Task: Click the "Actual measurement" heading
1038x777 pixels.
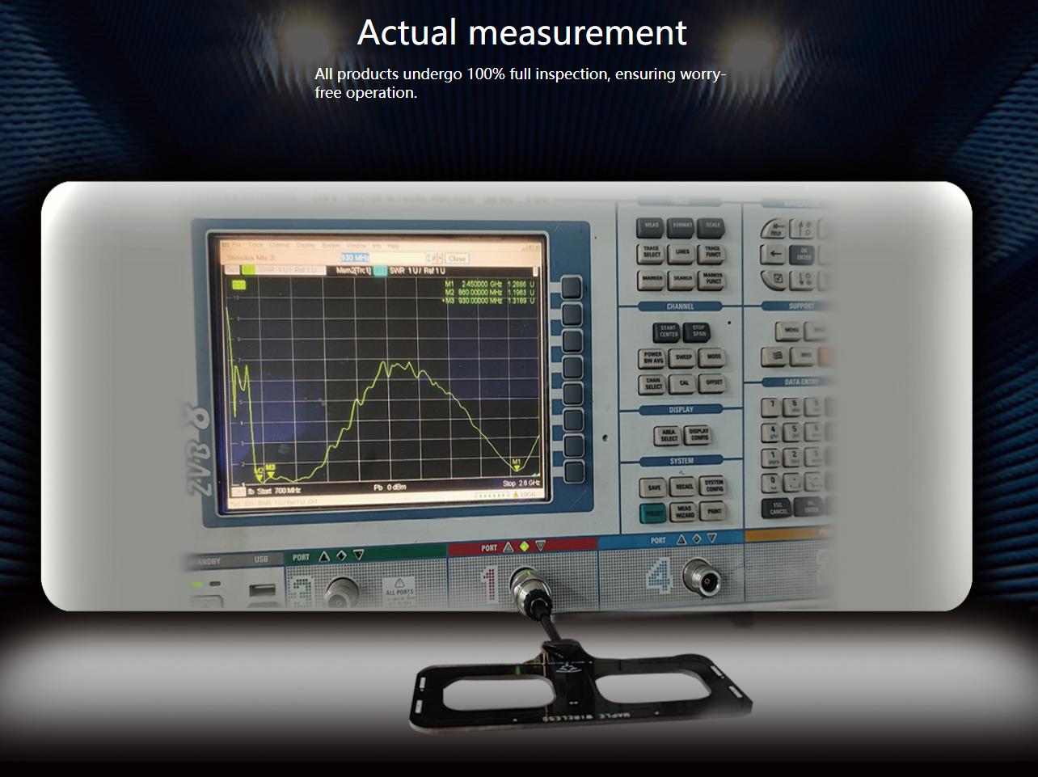Action: [522, 32]
